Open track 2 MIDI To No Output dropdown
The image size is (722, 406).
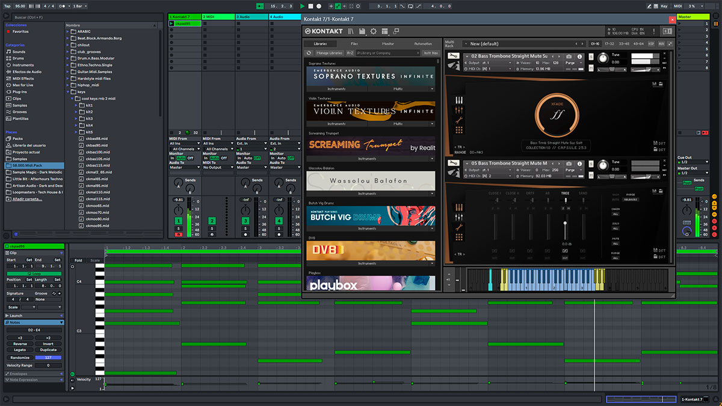pos(217,167)
